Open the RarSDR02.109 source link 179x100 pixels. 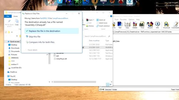click(45, 18)
